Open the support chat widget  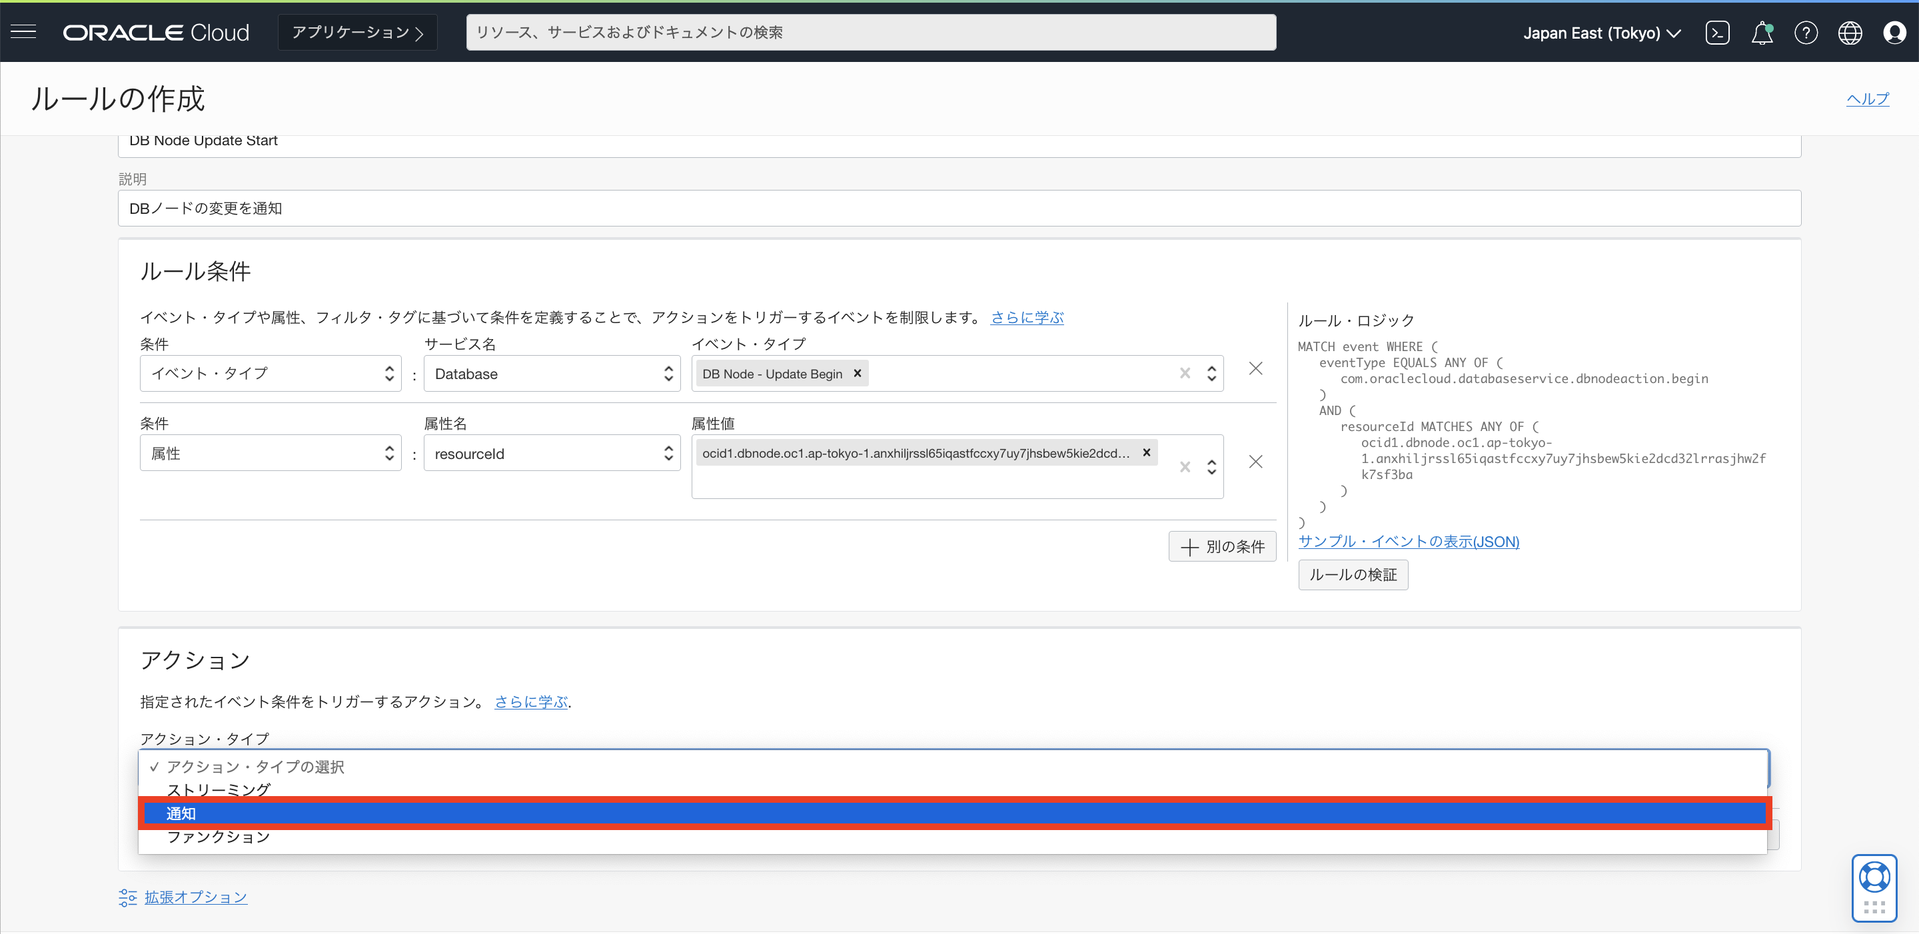[x=1875, y=888]
